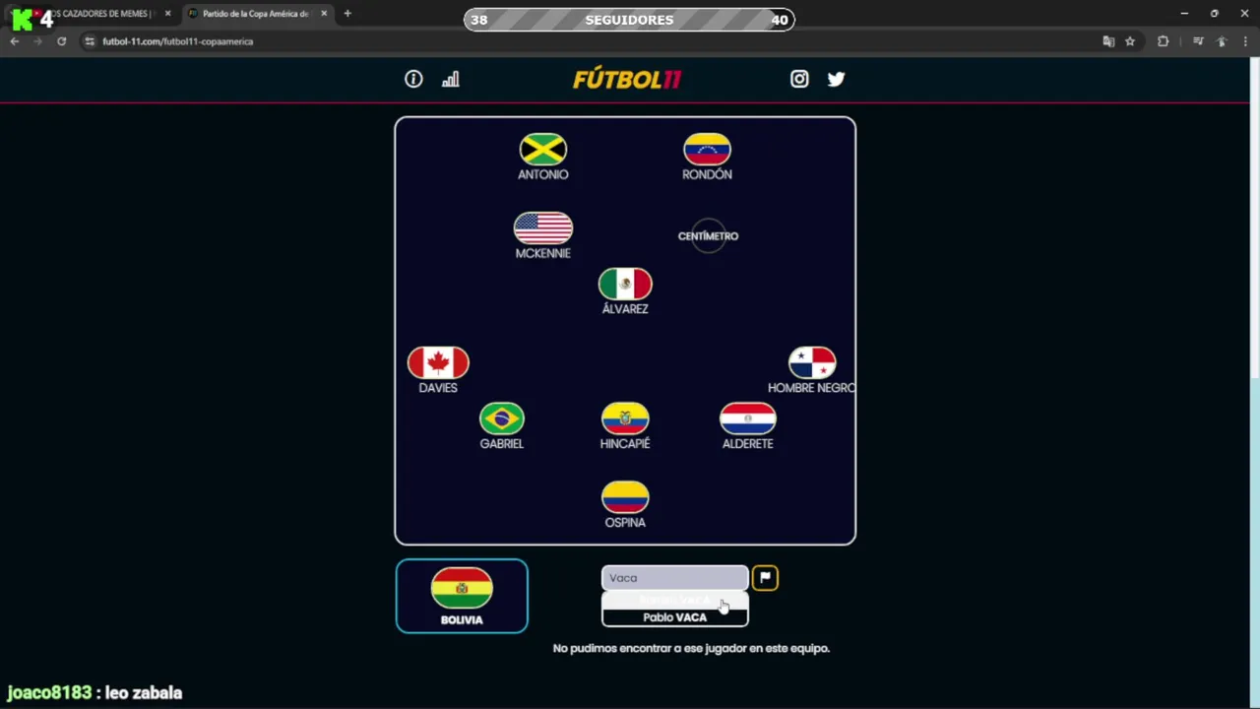Click the joaco8183 chat message

[x=94, y=693]
